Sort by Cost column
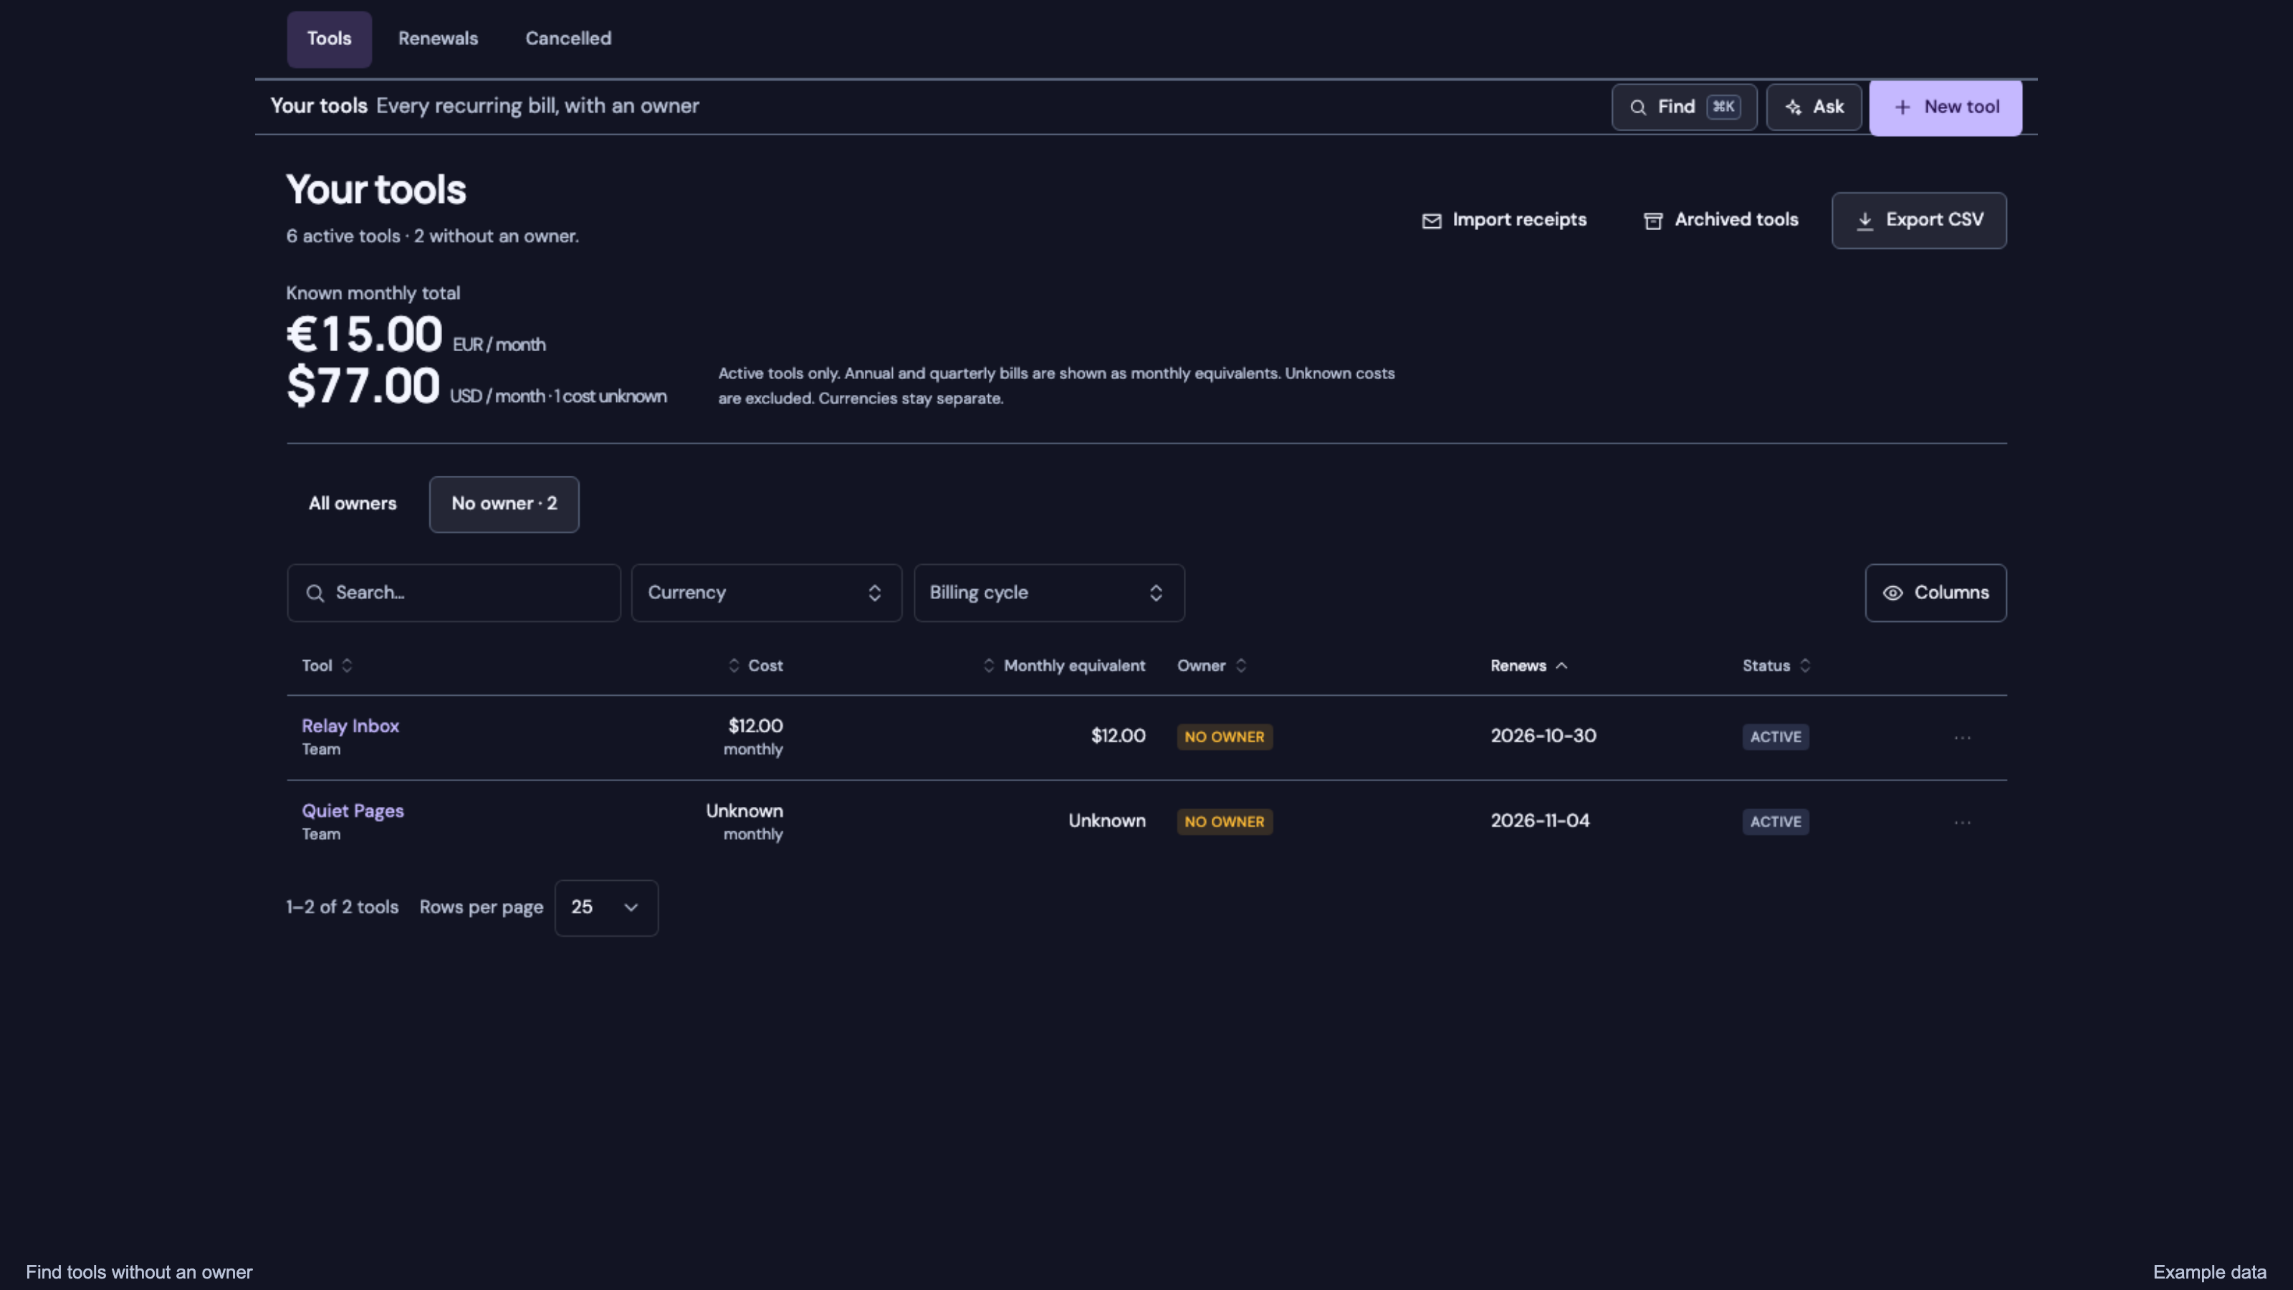 coord(755,666)
